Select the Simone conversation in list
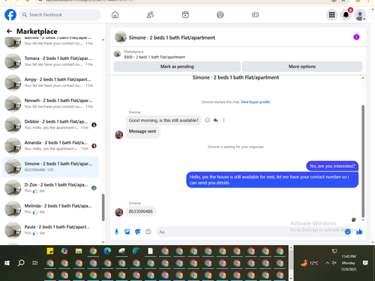 50,167
